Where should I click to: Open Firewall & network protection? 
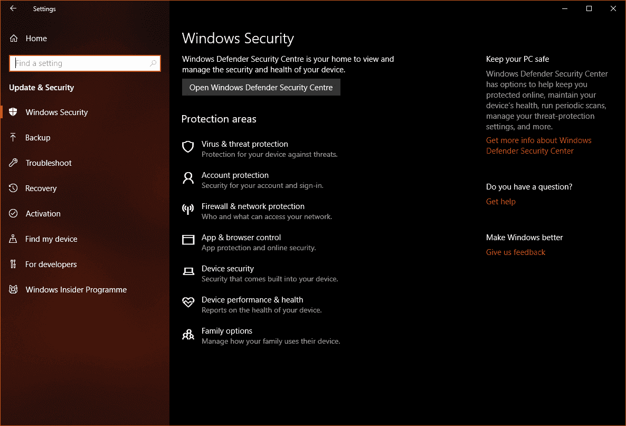tap(257, 211)
